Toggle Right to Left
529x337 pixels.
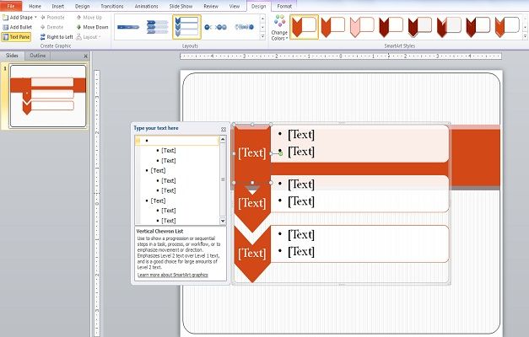tap(57, 37)
